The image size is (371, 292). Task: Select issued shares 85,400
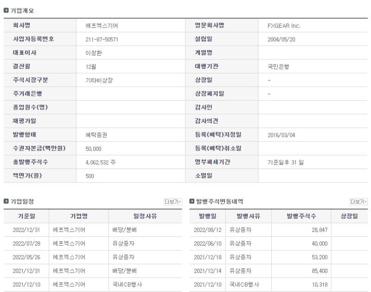[x=320, y=271]
